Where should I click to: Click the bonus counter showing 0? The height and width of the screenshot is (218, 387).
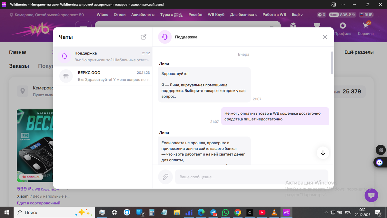[322, 15]
